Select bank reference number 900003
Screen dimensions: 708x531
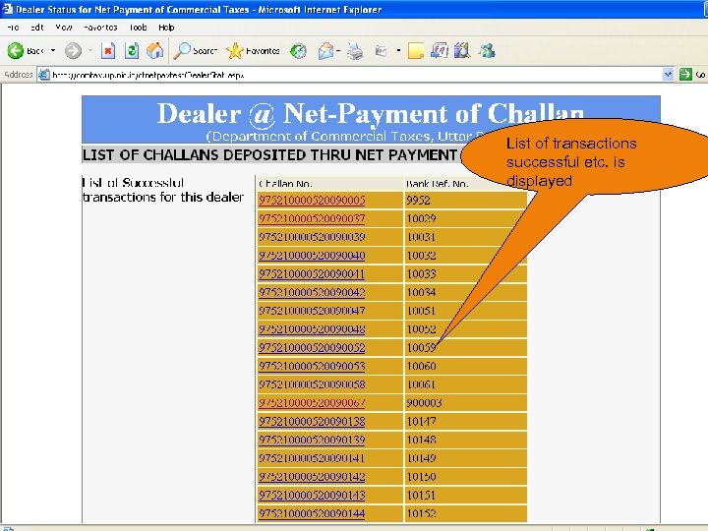424,403
